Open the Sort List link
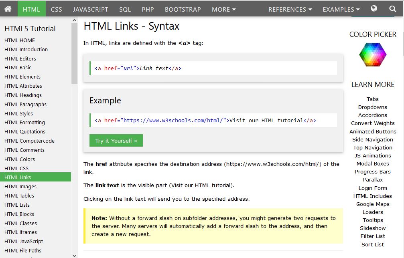This screenshot has height=258, width=404. pos(373,244)
